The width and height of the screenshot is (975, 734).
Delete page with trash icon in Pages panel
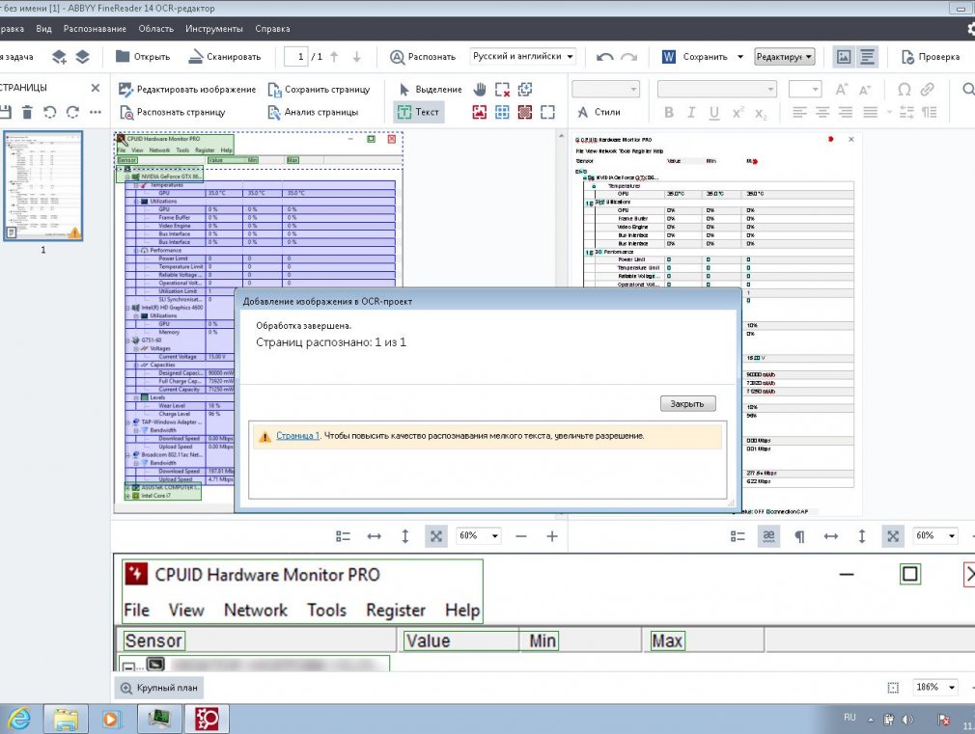click(27, 112)
